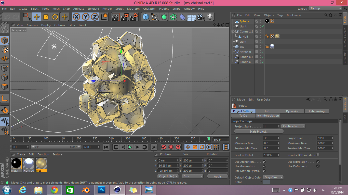The width and height of the screenshot is (348, 195).
Task: Open the Layout Startup dropdown
Action: pos(325,8)
